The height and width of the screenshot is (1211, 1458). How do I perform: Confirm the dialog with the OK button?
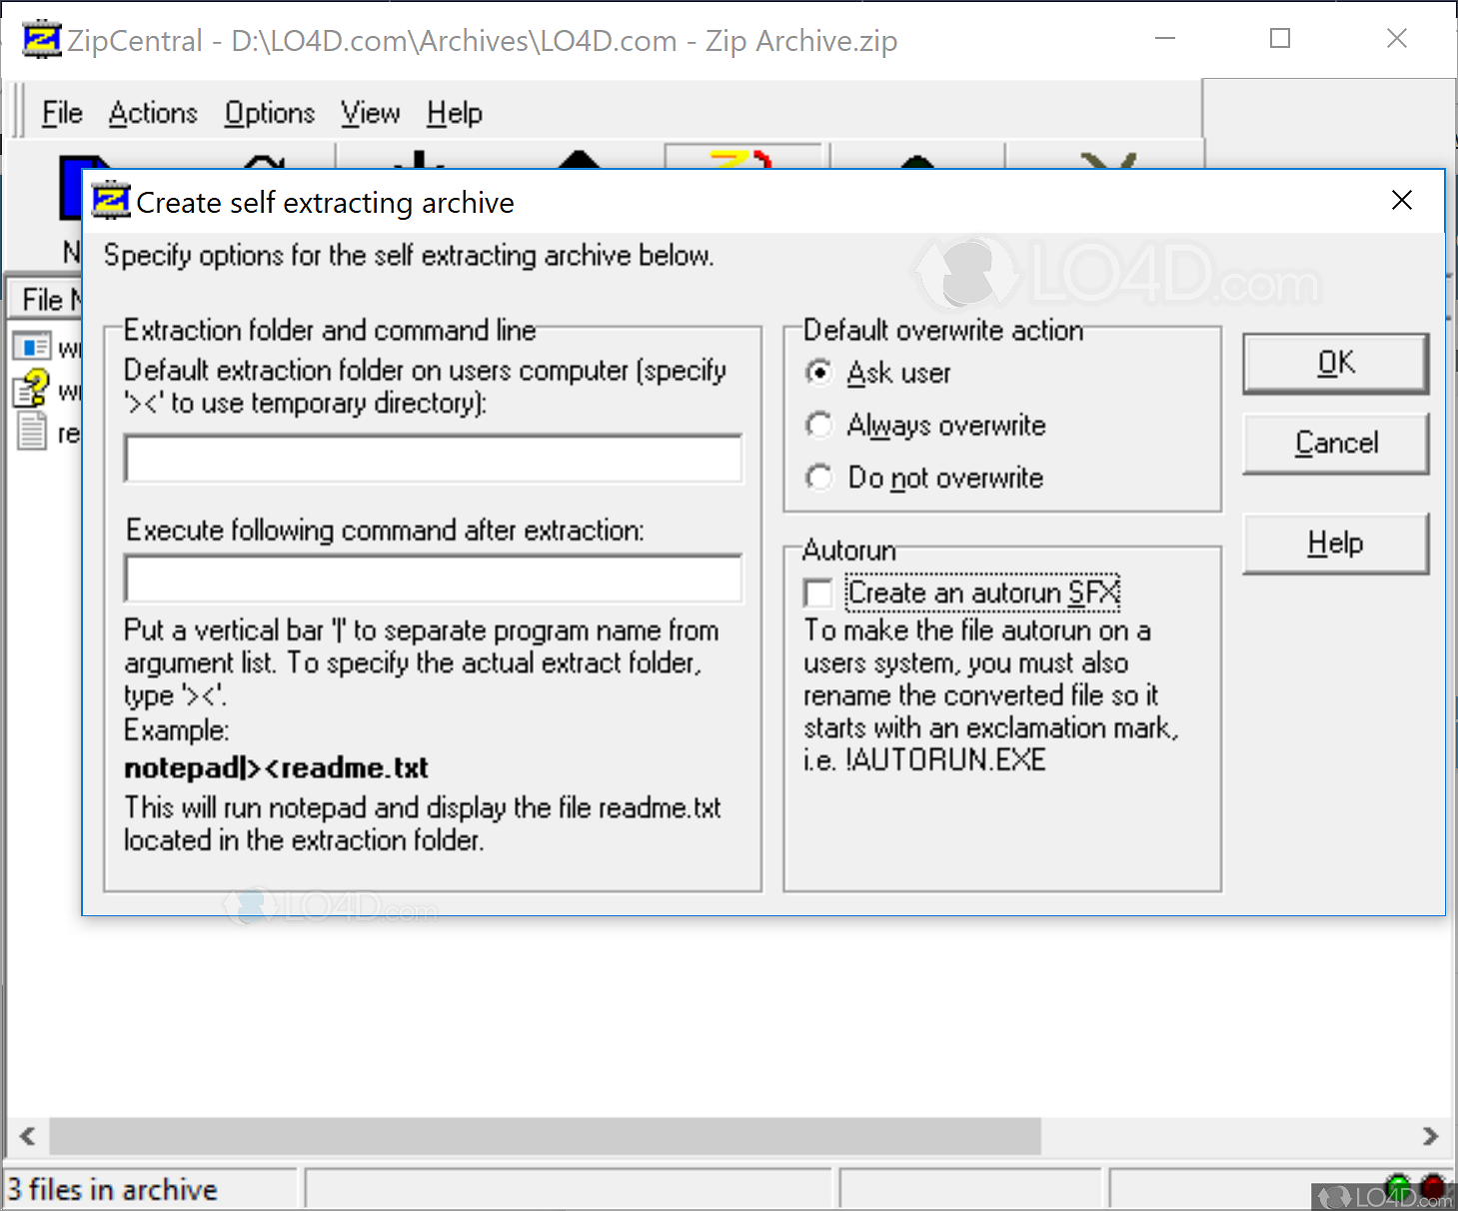click(x=1335, y=363)
